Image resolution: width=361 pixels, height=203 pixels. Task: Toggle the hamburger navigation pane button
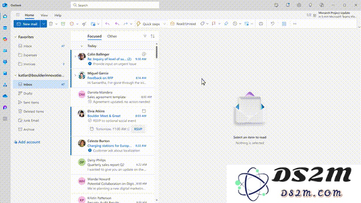coord(17,15)
